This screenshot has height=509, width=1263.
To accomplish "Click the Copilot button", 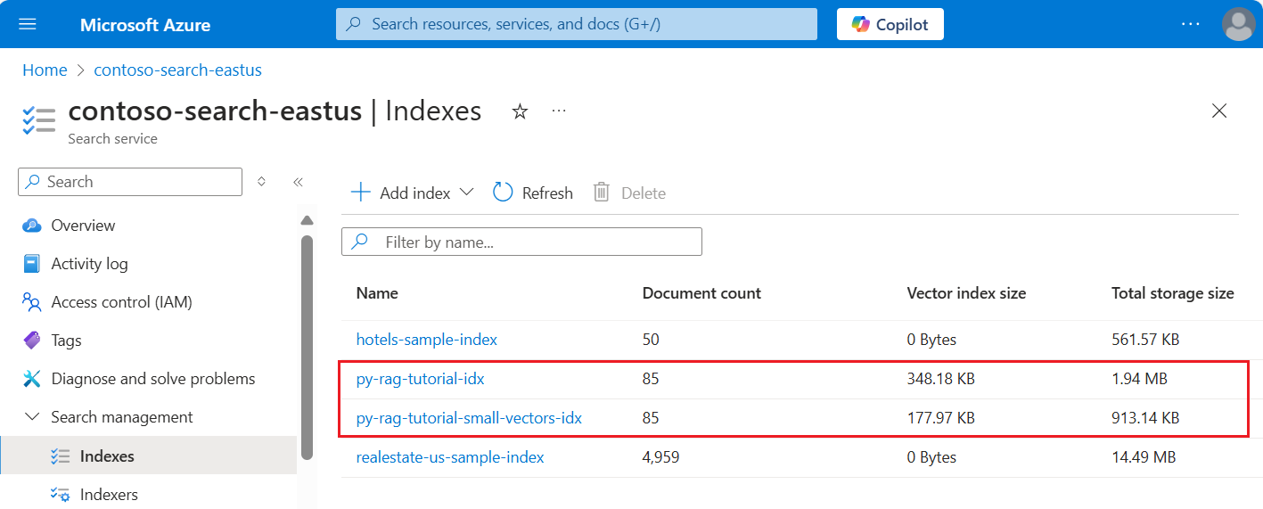I will (x=890, y=24).
